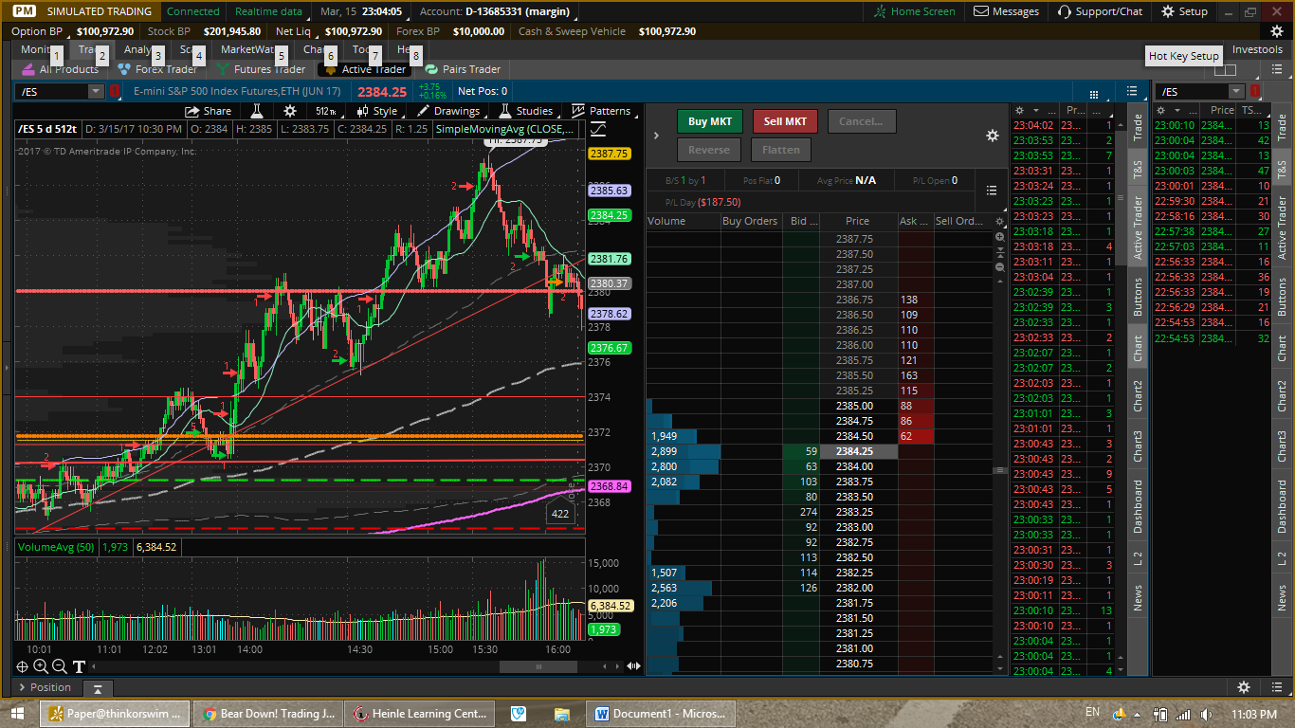The width and height of the screenshot is (1295, 728).
Task: Open the position summary list menu icon
Action: point(992,191)
